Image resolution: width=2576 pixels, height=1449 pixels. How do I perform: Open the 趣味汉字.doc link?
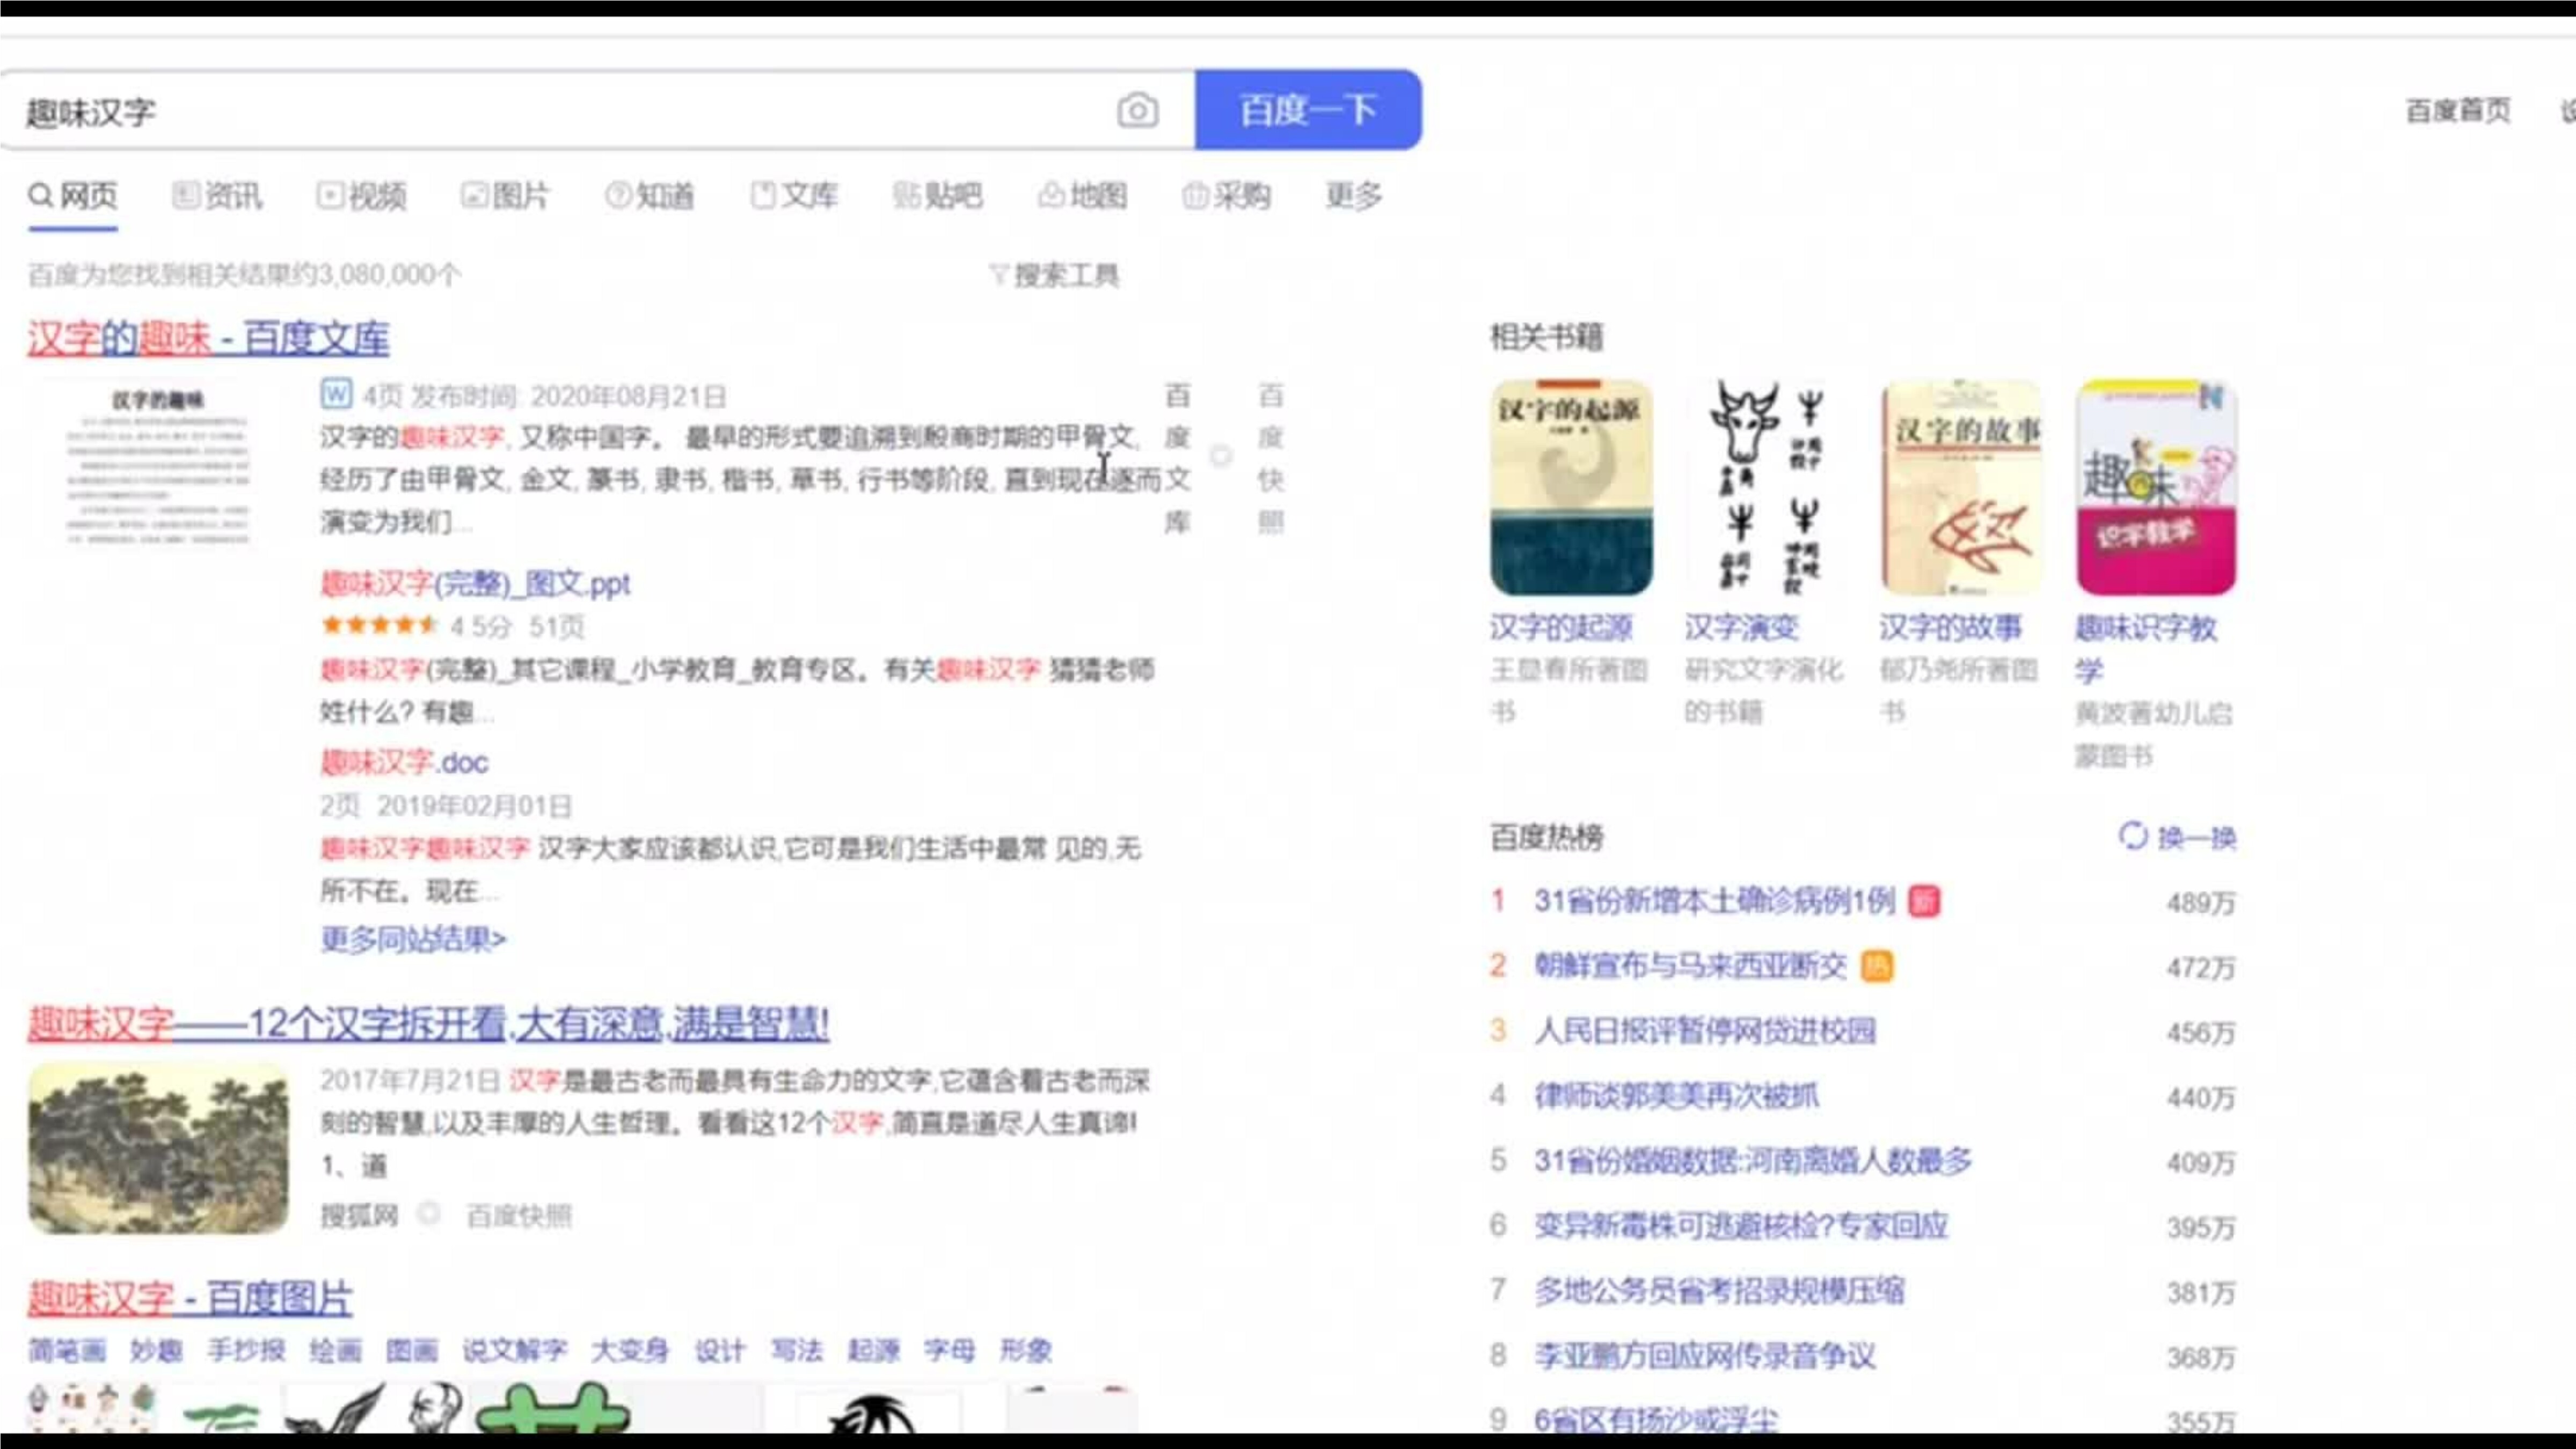[x=404, y=762]
